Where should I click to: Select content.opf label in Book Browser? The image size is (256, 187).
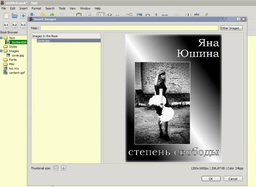tap(17, 73)
